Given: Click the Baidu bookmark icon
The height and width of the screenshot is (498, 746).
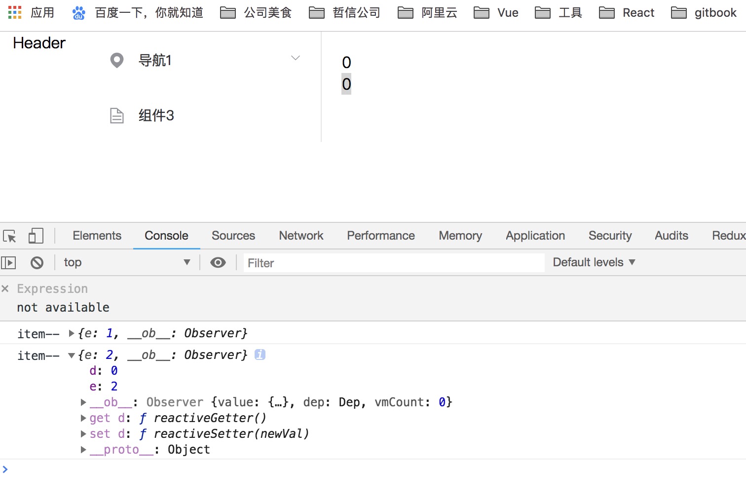Looking at the screenshot, I should [x=78, y=13].
